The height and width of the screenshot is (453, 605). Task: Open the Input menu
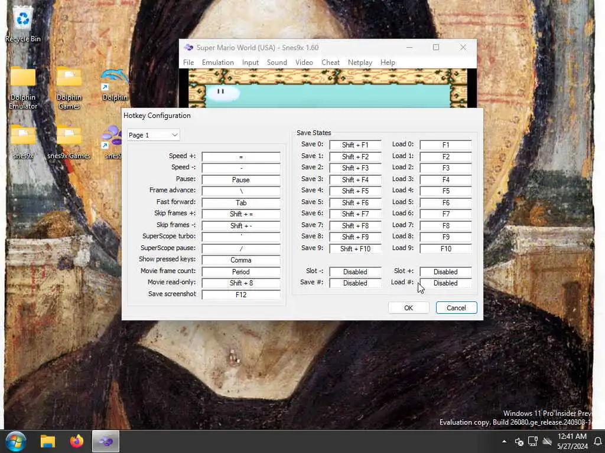pyautogui.click(x=250, y=63)
